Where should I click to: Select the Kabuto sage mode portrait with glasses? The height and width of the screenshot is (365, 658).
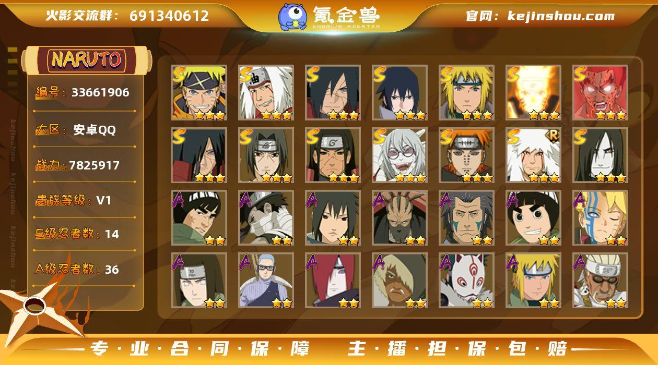click(x=399, y=155)
